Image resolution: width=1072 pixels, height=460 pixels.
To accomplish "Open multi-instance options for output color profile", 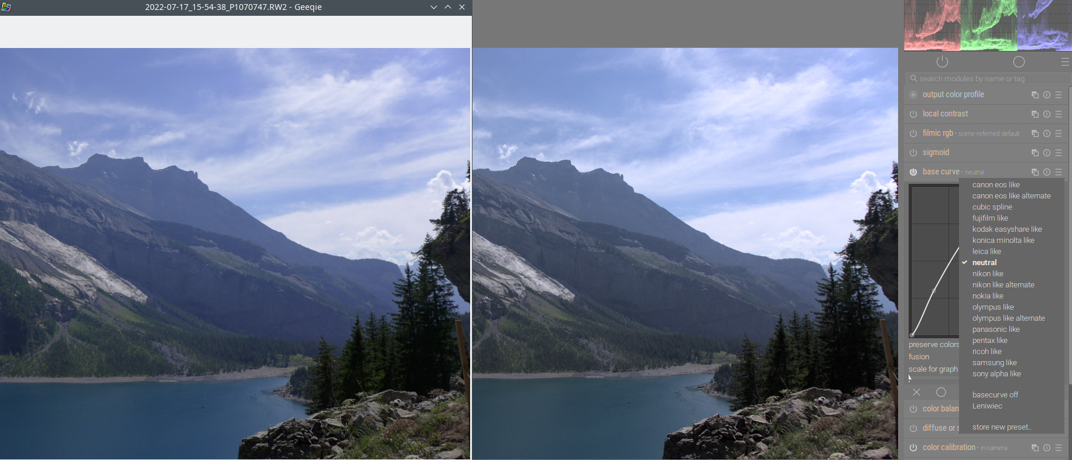I will (1035, 95).
